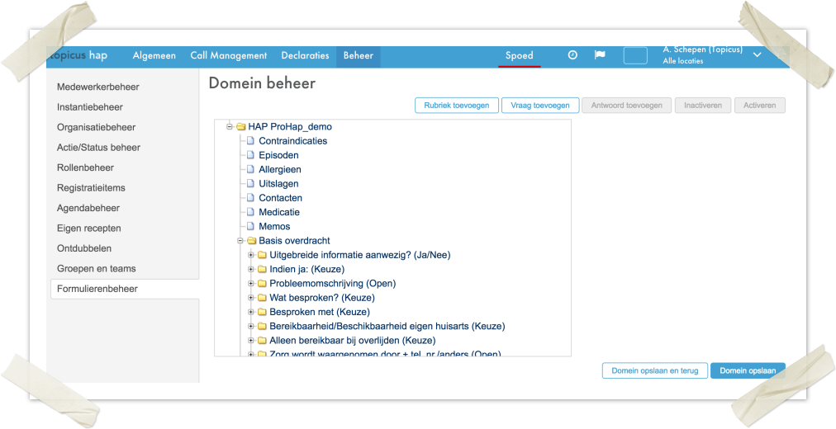836x429 pixels.
Task: Collapse the HAP ProHap_demo root node
Action: (230, 127)
